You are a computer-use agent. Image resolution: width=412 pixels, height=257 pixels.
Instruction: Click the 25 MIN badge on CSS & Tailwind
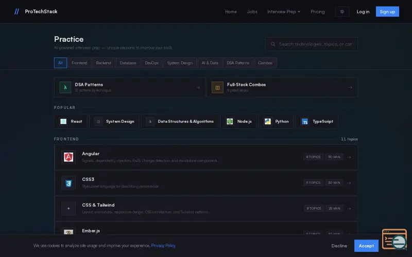point(334,208)
